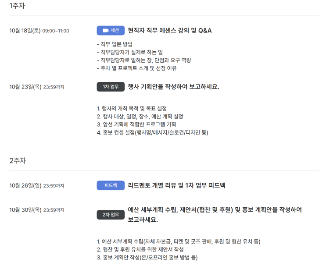Click the 10월 23일(목) deadline text

tap(36, 87)
